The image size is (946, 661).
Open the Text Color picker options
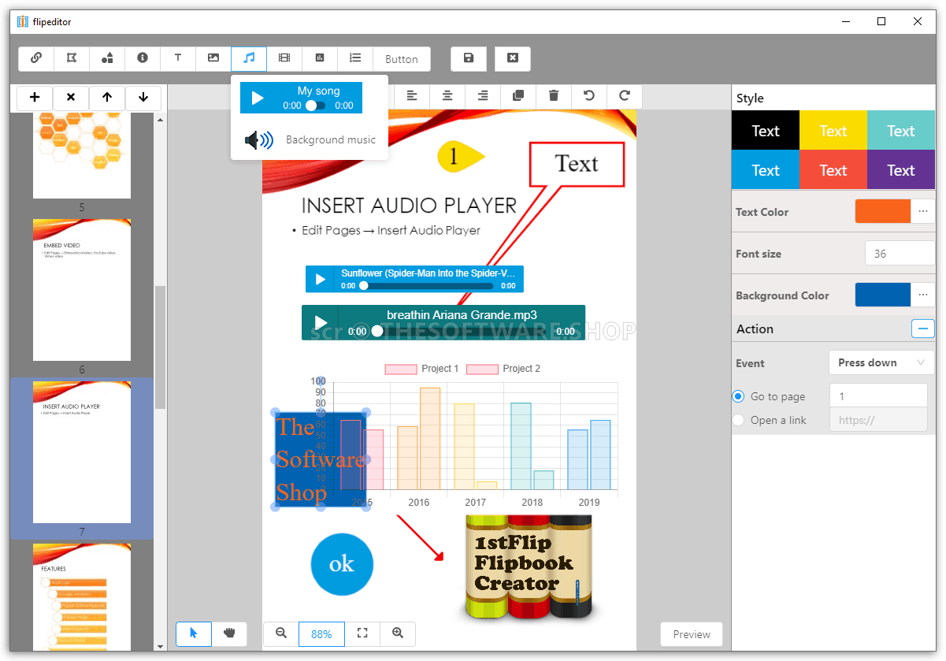tap(922, 211)
